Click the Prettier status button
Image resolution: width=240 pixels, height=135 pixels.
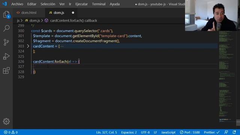tap(211, 132)
